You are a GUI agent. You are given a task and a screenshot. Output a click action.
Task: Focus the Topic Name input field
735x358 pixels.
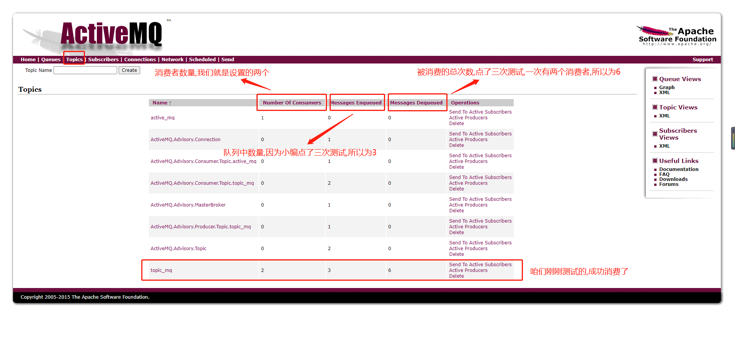(85, 70)
